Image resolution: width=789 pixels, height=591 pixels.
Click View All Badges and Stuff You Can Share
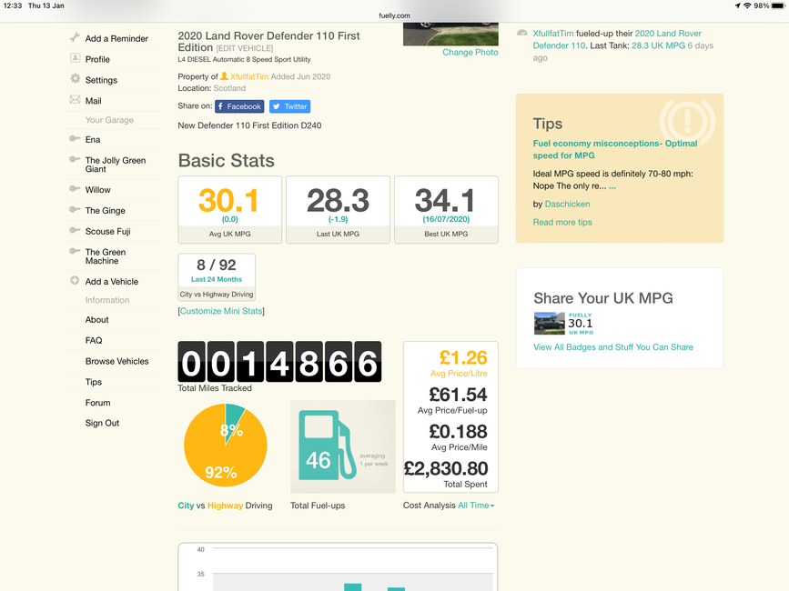click(x=613, y=347)
